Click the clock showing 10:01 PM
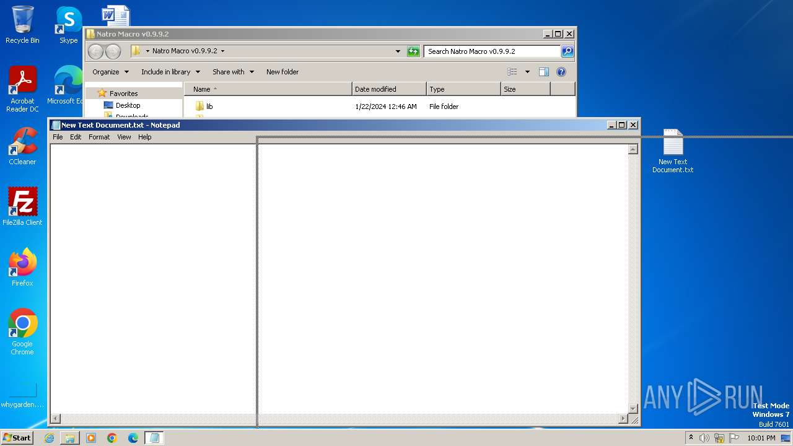The width and height of the screenshot is (793, 446). 761,438
